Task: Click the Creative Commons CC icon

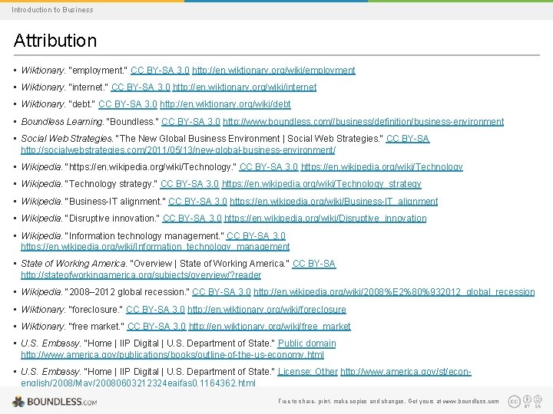Action: 514,401
